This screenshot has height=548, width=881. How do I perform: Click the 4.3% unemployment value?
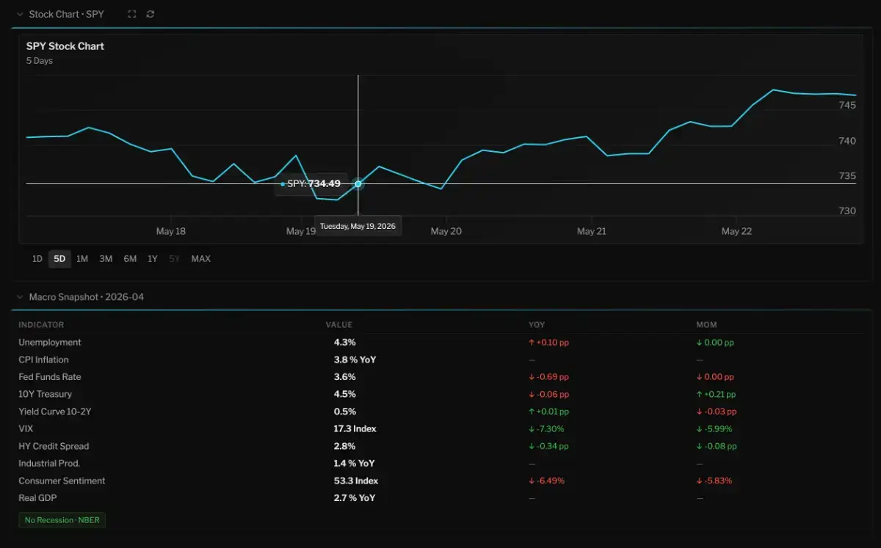[344, 343]
